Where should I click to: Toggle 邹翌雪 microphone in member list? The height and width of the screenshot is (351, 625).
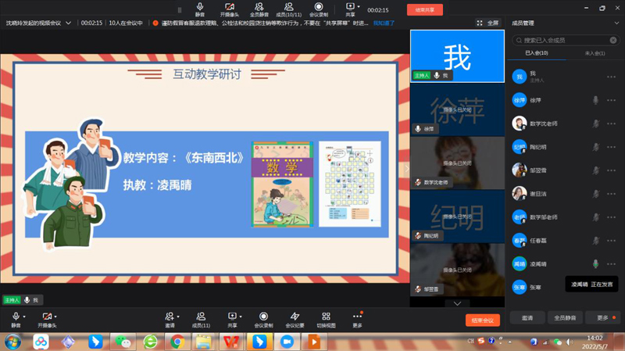click(x=595, y=170)
